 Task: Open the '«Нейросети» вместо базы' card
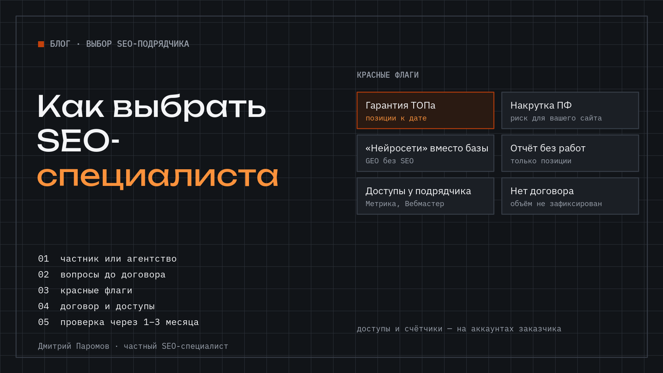pos(425,153)
